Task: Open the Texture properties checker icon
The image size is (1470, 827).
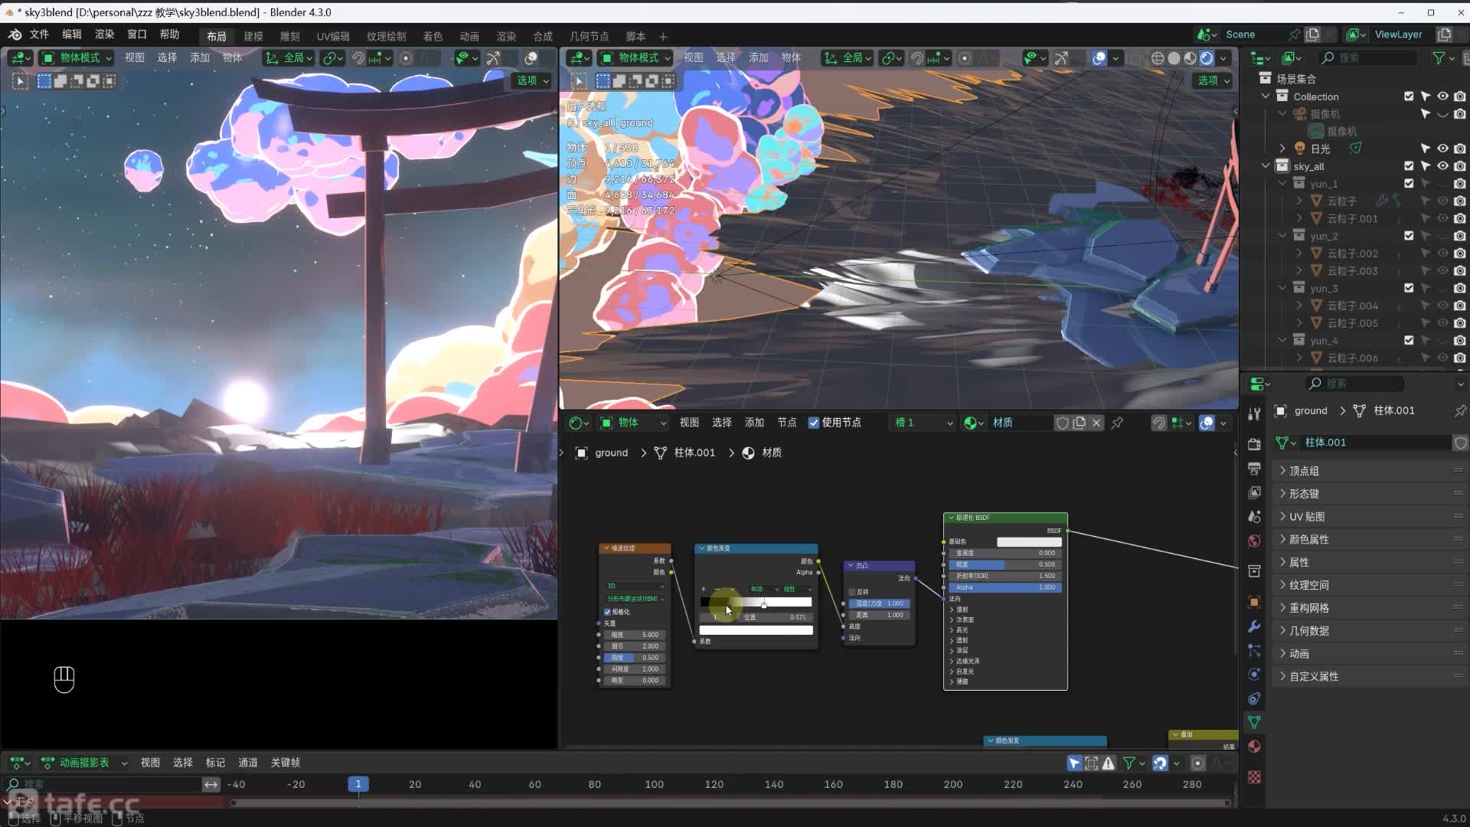Action: (x=1254, y=777)
